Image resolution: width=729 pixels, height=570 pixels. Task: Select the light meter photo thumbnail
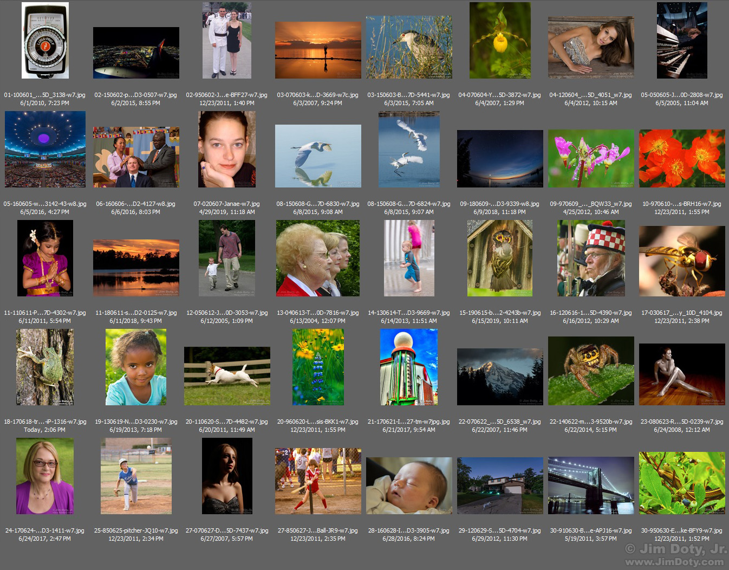(x=45, y=40)
